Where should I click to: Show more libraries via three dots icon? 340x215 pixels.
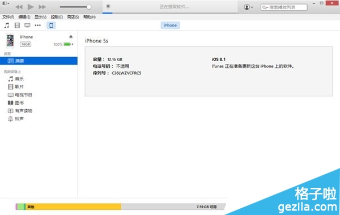38,25
